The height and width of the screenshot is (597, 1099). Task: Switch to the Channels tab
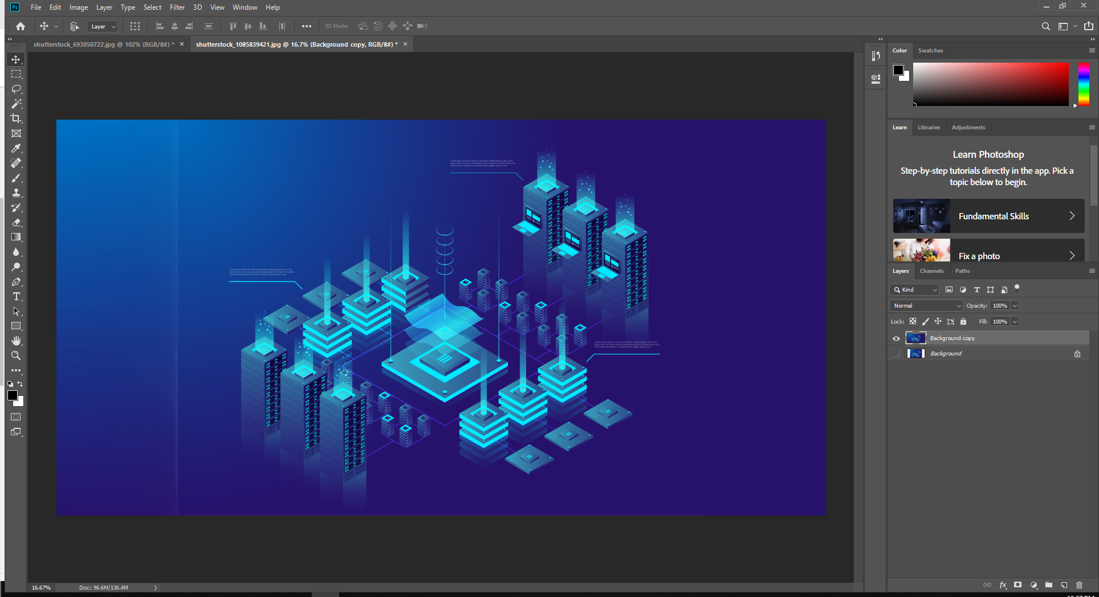pos(931,271)
